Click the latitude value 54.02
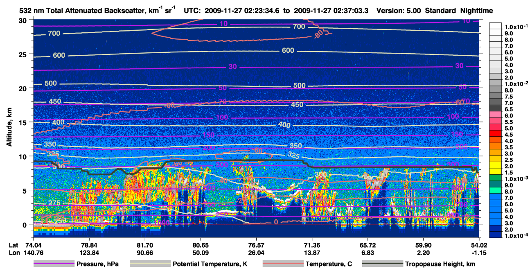The image size is (532, 273). coord(479,245)
